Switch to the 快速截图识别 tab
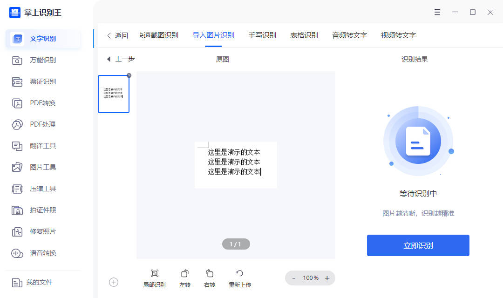 tap(158, 35)
